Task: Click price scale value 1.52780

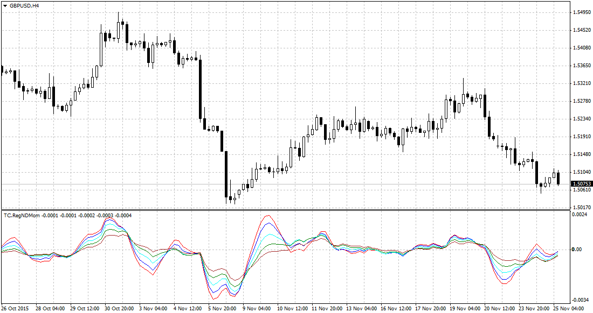Action: [x=582, y=101]
